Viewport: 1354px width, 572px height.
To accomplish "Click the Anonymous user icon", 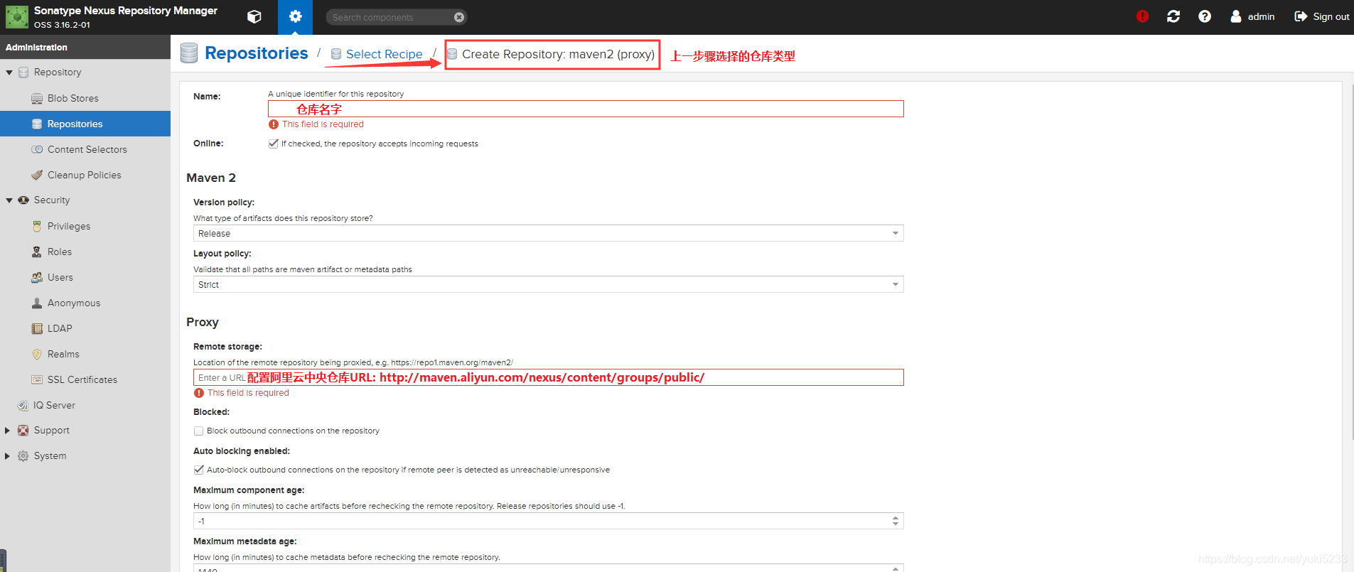I will point(37,303).
